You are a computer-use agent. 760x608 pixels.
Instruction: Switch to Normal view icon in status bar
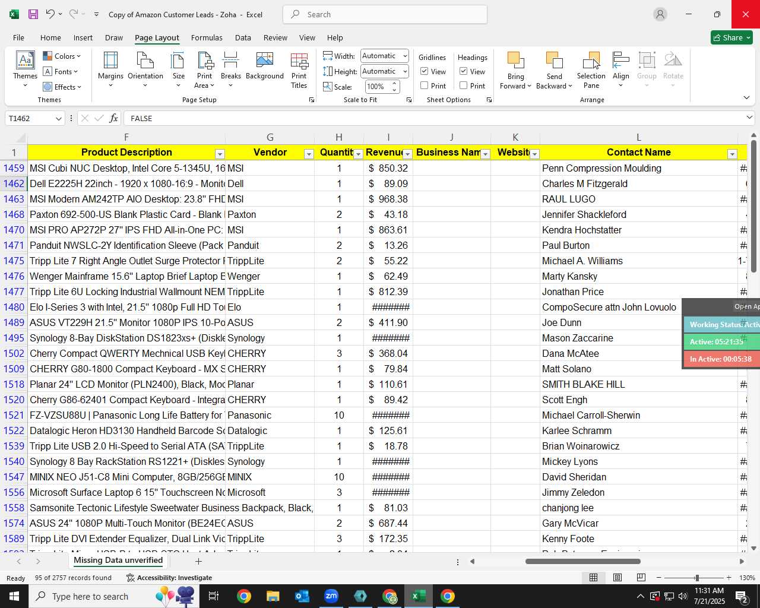(x=593, y=578)
